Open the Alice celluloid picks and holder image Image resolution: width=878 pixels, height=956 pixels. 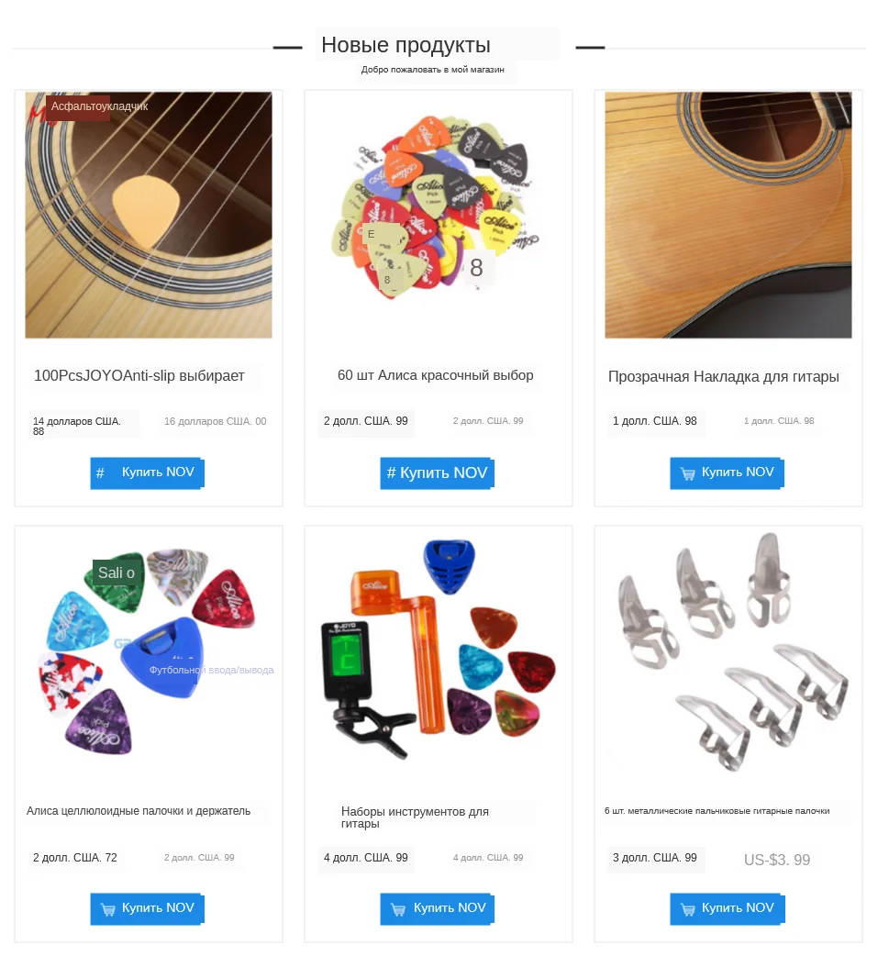tap(150, 652)
